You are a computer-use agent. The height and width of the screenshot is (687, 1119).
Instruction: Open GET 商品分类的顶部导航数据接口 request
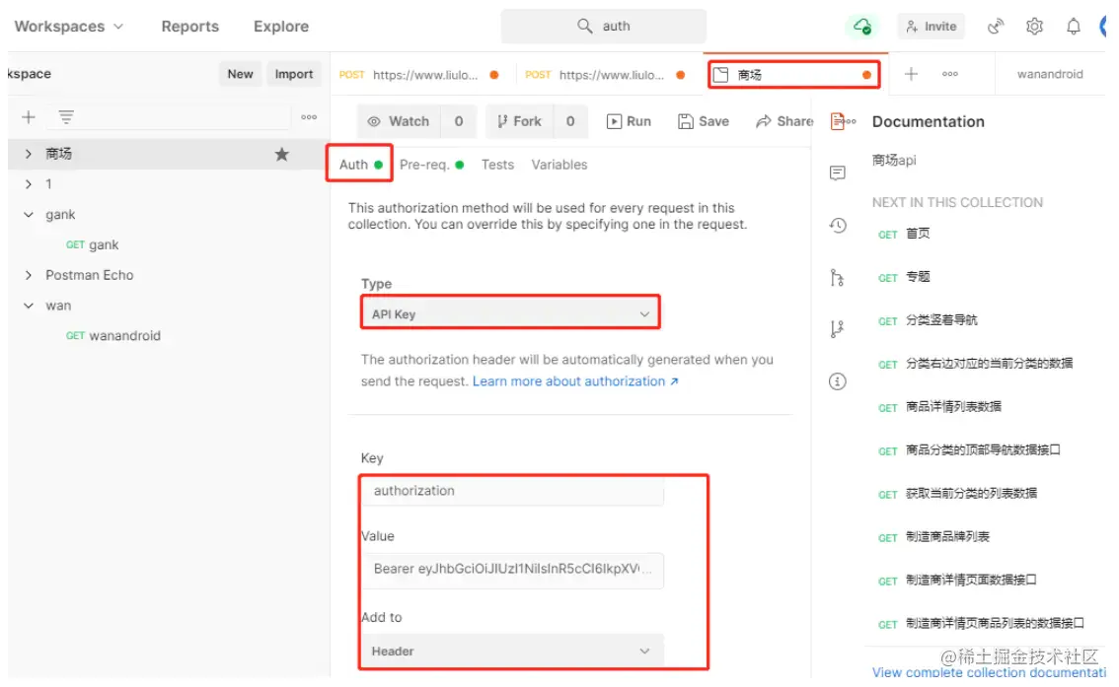pyautogui.click(x=969, y=450)
